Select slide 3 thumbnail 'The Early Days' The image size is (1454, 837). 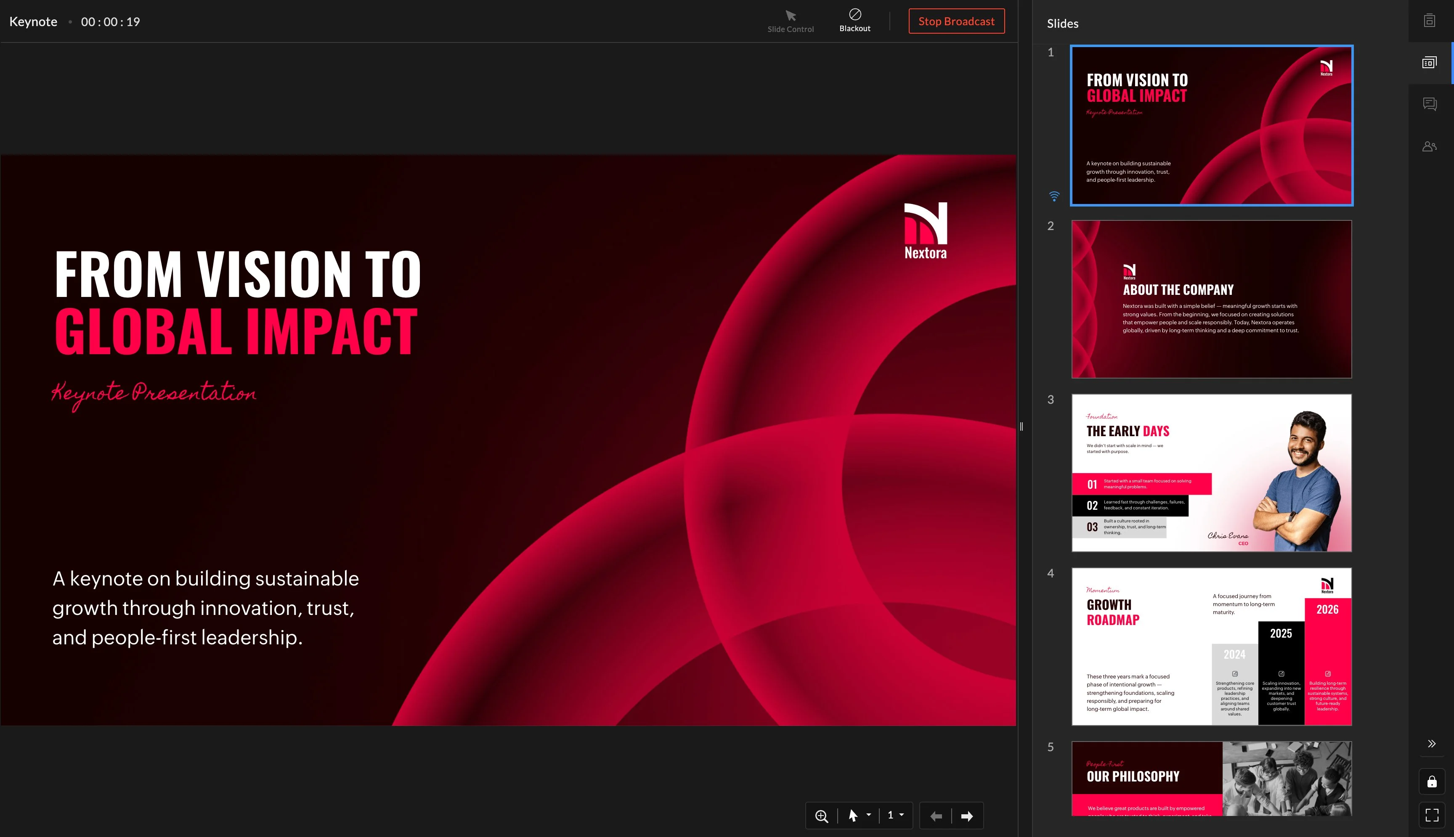(1211, 472)
